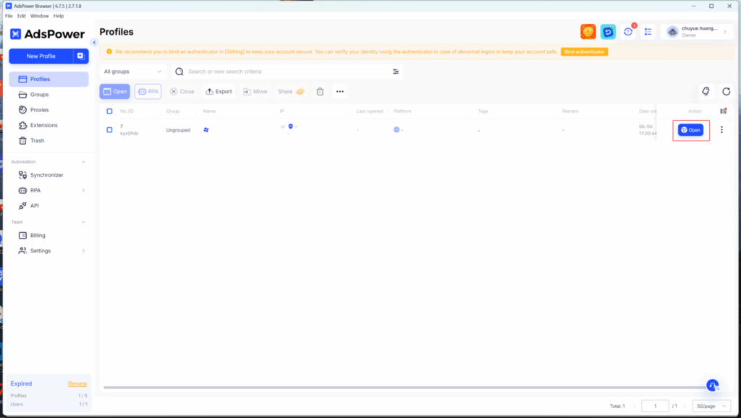Click the profile ID kyx09dc
This screenshot has height=418, width=741.
click(130, 134)
